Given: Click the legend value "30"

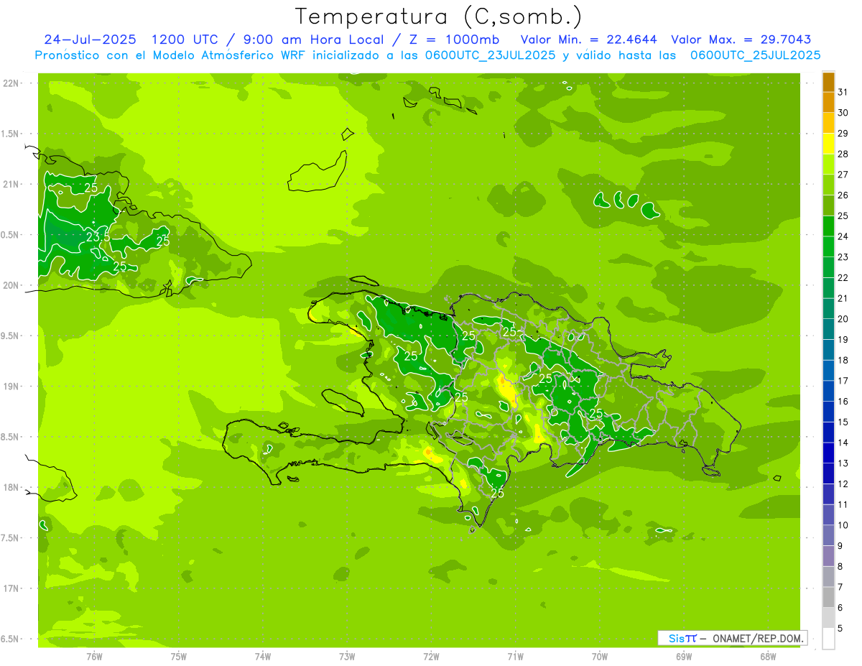Looking at the screenshot, I should click(x=843, y=113).
